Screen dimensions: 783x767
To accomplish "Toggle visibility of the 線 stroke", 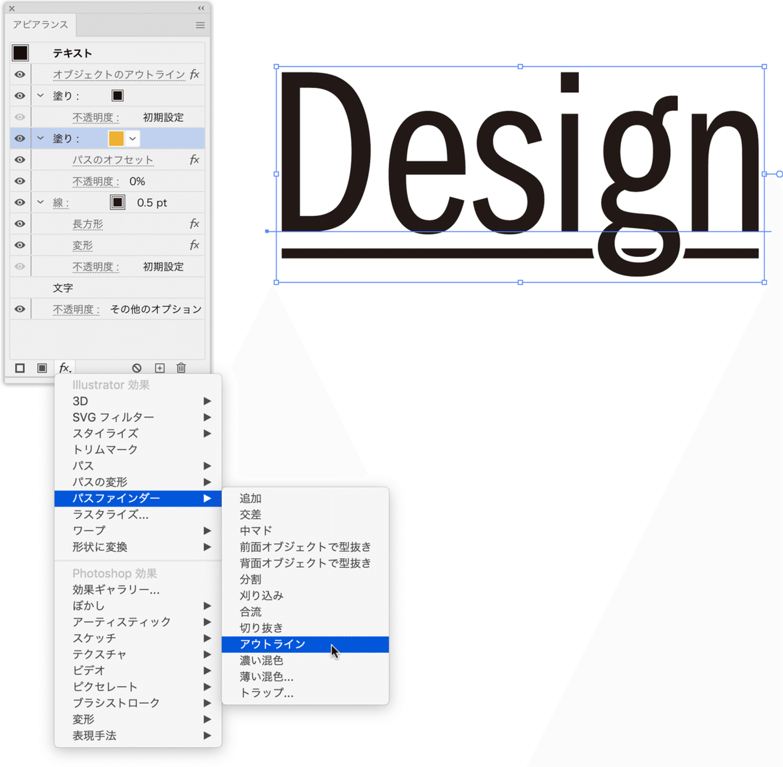I will coord(20,202).
